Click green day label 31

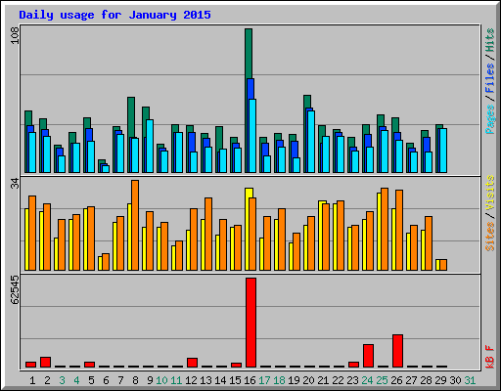[470, 380]
